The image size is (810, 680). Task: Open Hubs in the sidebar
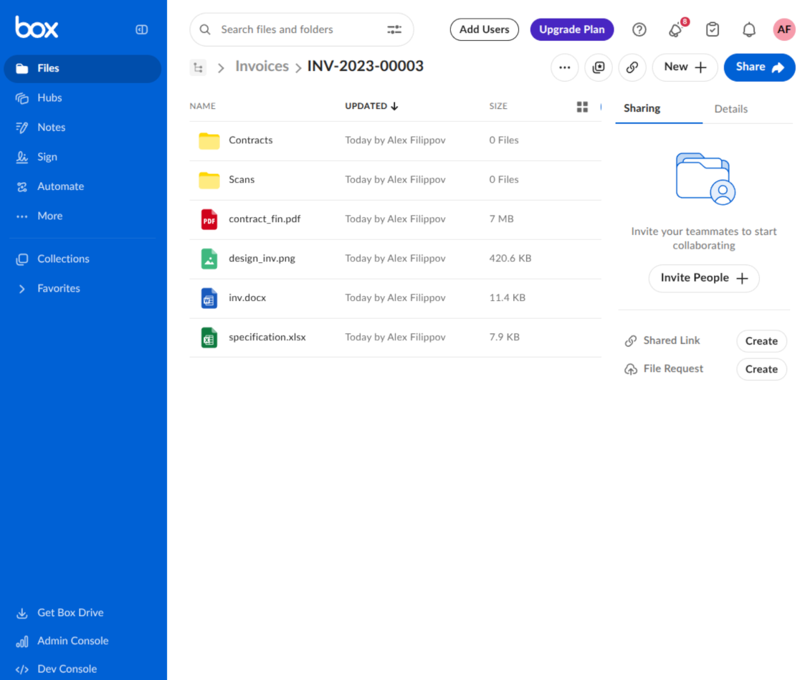tap(49, 97)
